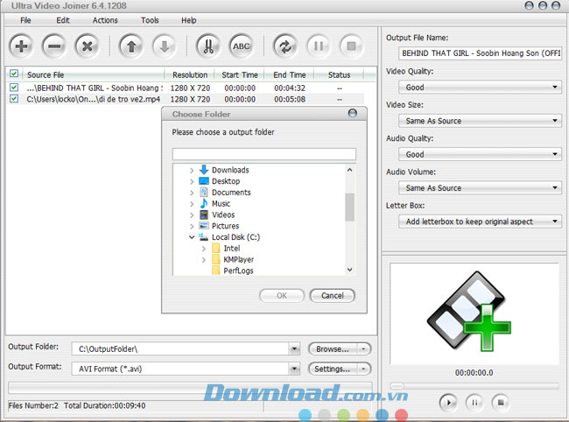569x422 pixels.
Task: Click the Settings... button
Action: 333,369
